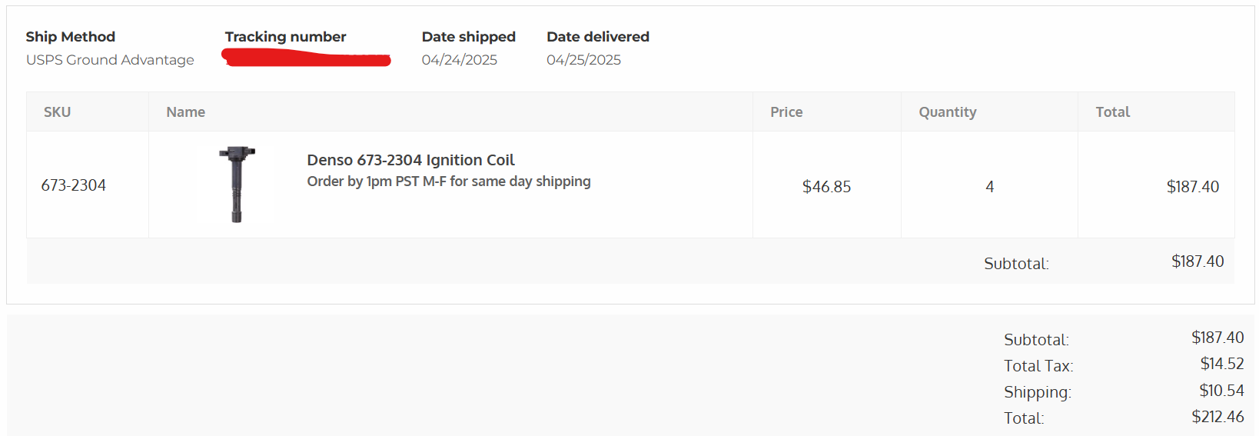1259x436 pixels.
Task: Click the 04/24/2025 shipped date
Action: (459, 60)
